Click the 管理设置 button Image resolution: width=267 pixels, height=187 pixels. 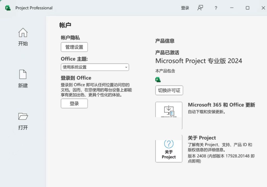(74, 47)
